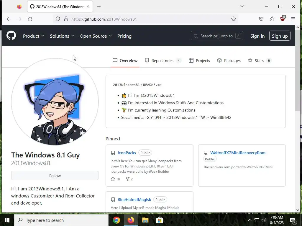Screen dimensions: 302x226
Task: Switch to the Packages tab
Action: point(229,61)
